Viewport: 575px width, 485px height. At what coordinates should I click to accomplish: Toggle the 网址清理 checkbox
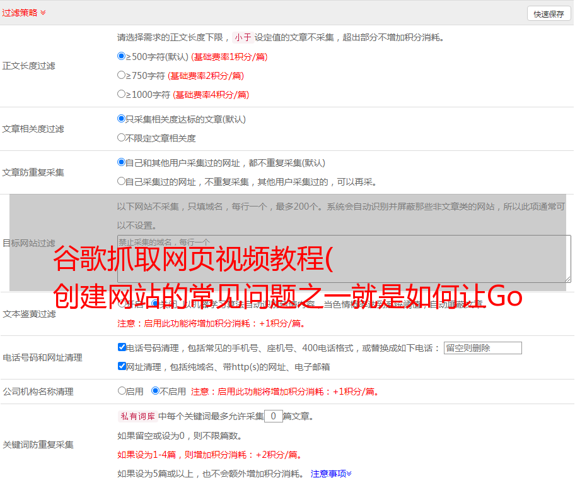coord(122,366)
